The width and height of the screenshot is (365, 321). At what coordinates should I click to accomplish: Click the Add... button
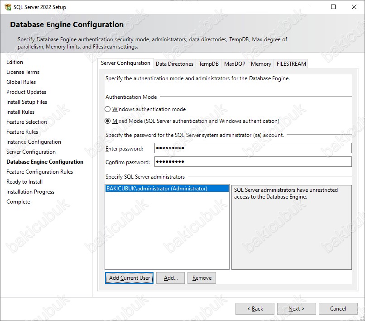170,278
